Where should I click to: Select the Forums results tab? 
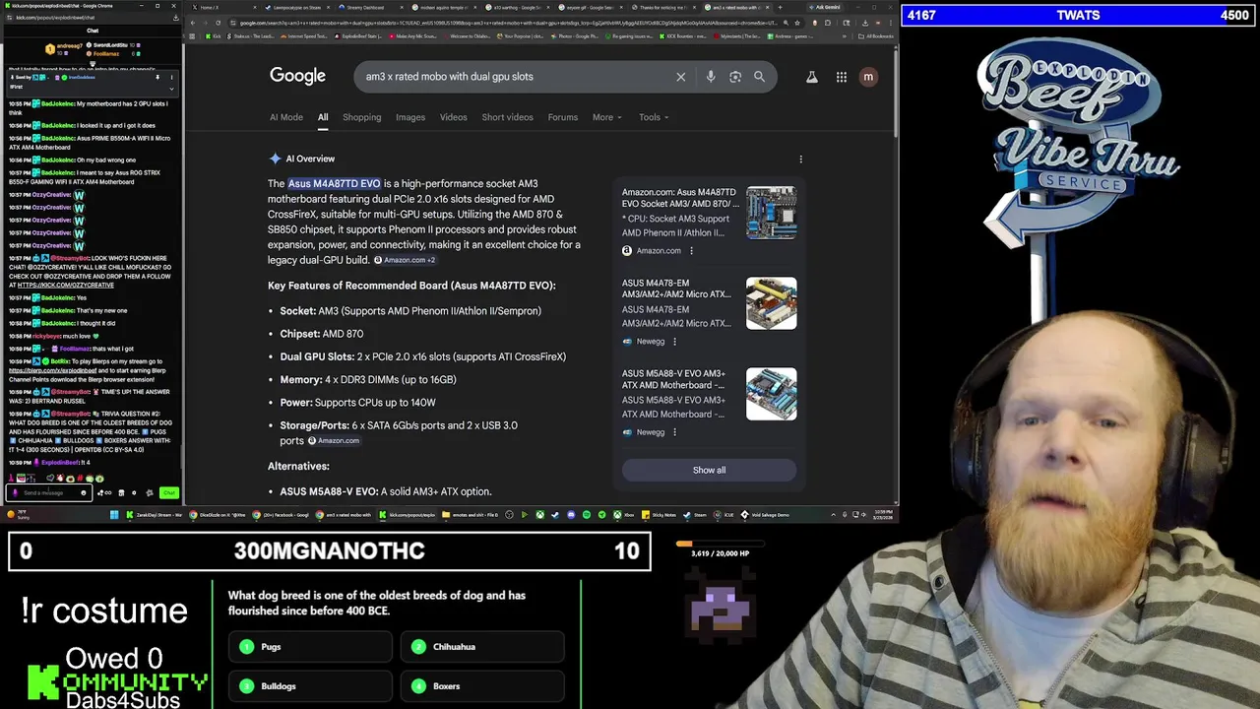coord(563,117)
